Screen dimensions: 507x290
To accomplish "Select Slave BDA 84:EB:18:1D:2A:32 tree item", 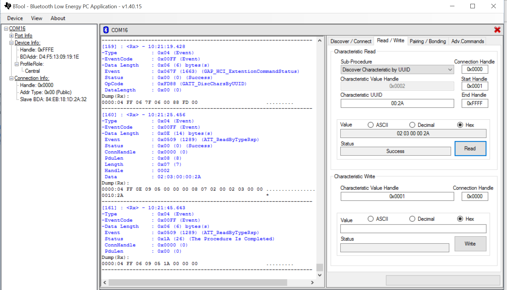I will [53, 100].
